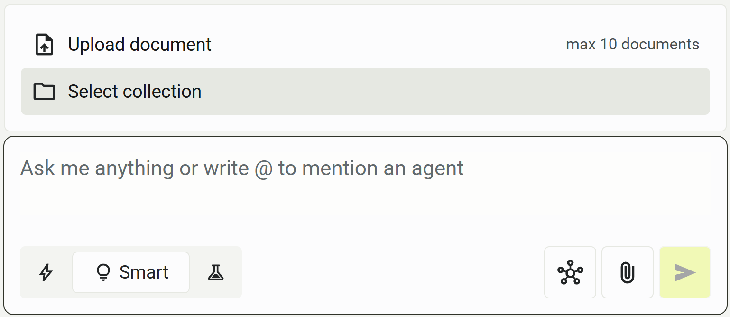Select the flask experimental mode icon
730x317 pixels.
(x=216, y=272)
